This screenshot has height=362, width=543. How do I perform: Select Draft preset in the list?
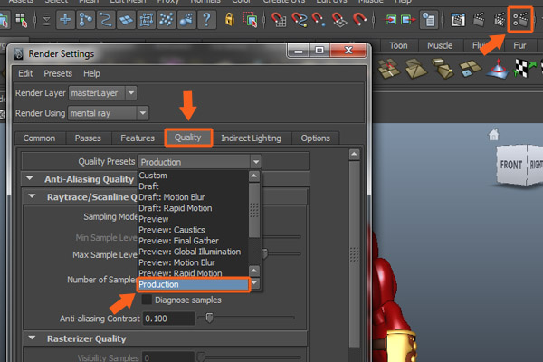[x=193, y=186]
